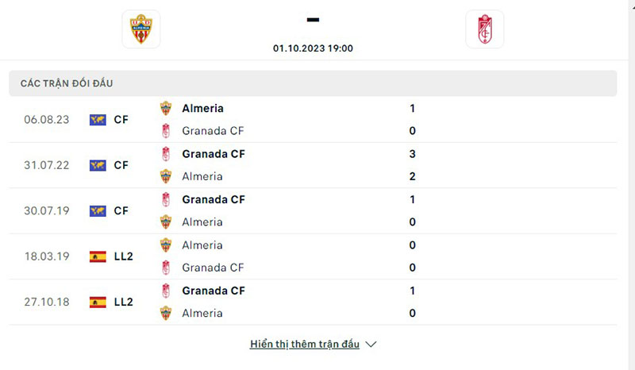This screenshot has width=635, height=370.
Task: Open the 'CÁC TRẬN ĐỐI ĐẦU' section header
Action: coord(72,83)
